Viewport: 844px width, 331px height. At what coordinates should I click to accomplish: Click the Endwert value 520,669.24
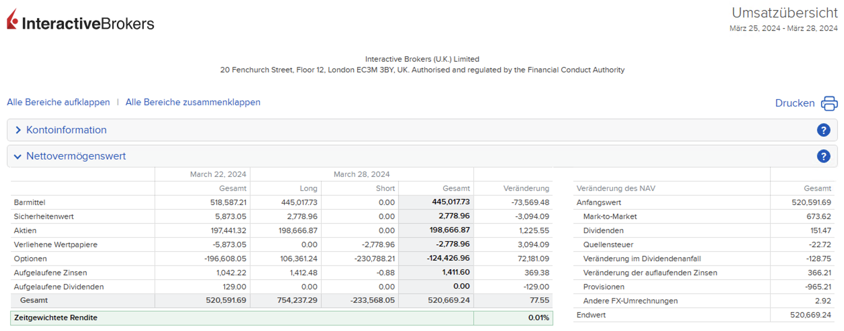click(x=810, y=315)
